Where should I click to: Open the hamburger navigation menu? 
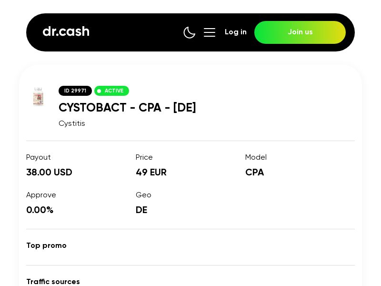(x=210, y=32)
